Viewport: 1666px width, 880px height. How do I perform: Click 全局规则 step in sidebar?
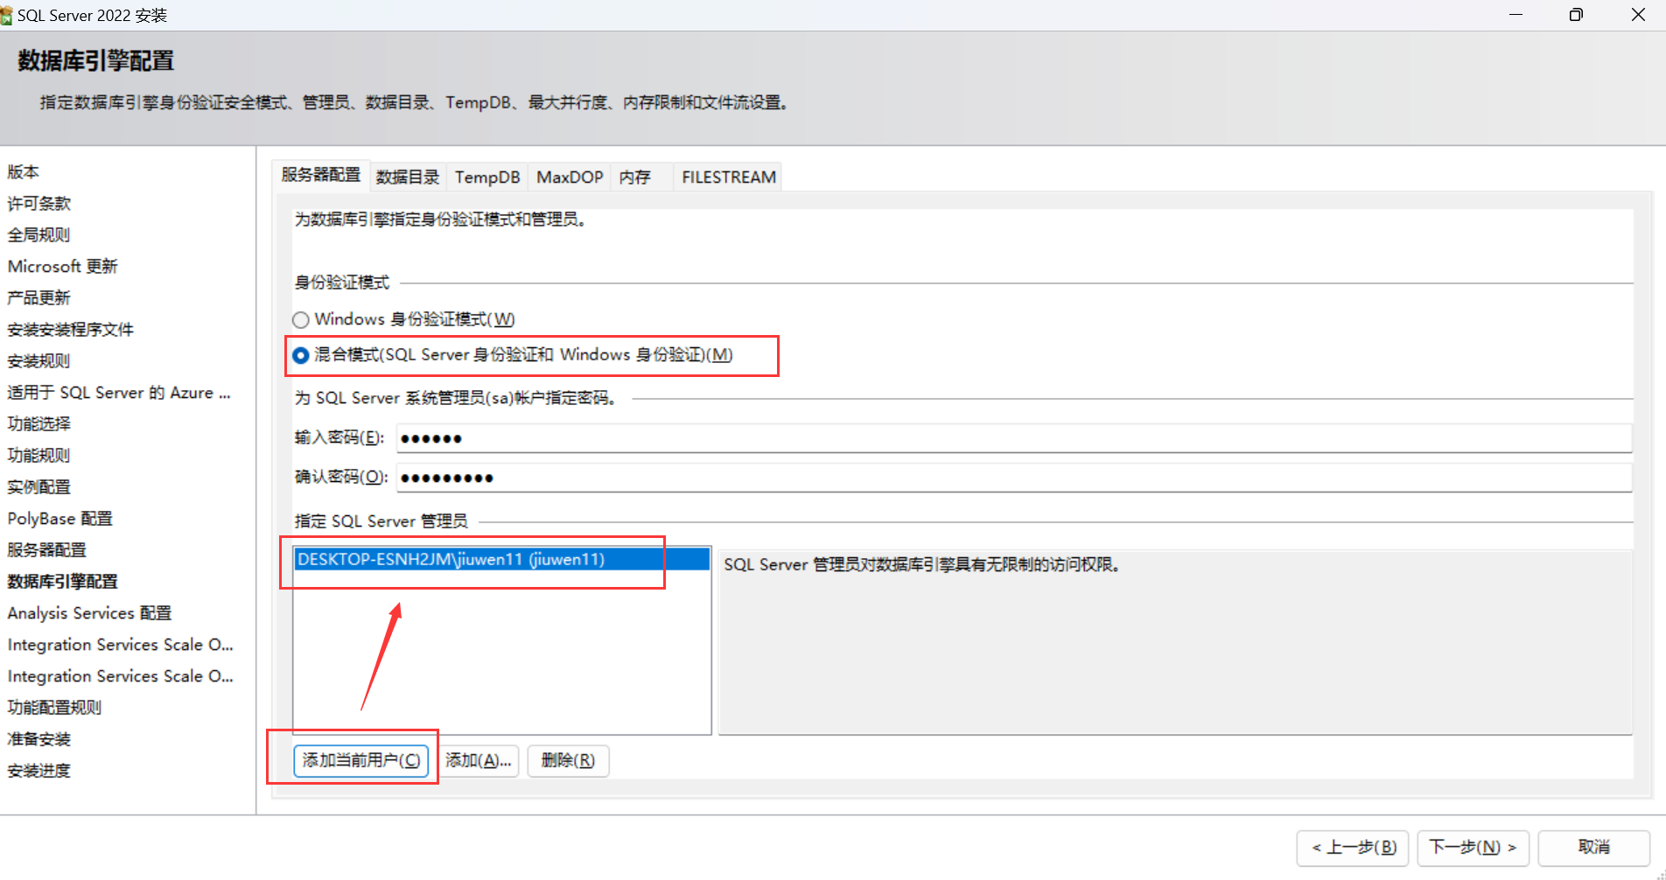click(39, 235)
